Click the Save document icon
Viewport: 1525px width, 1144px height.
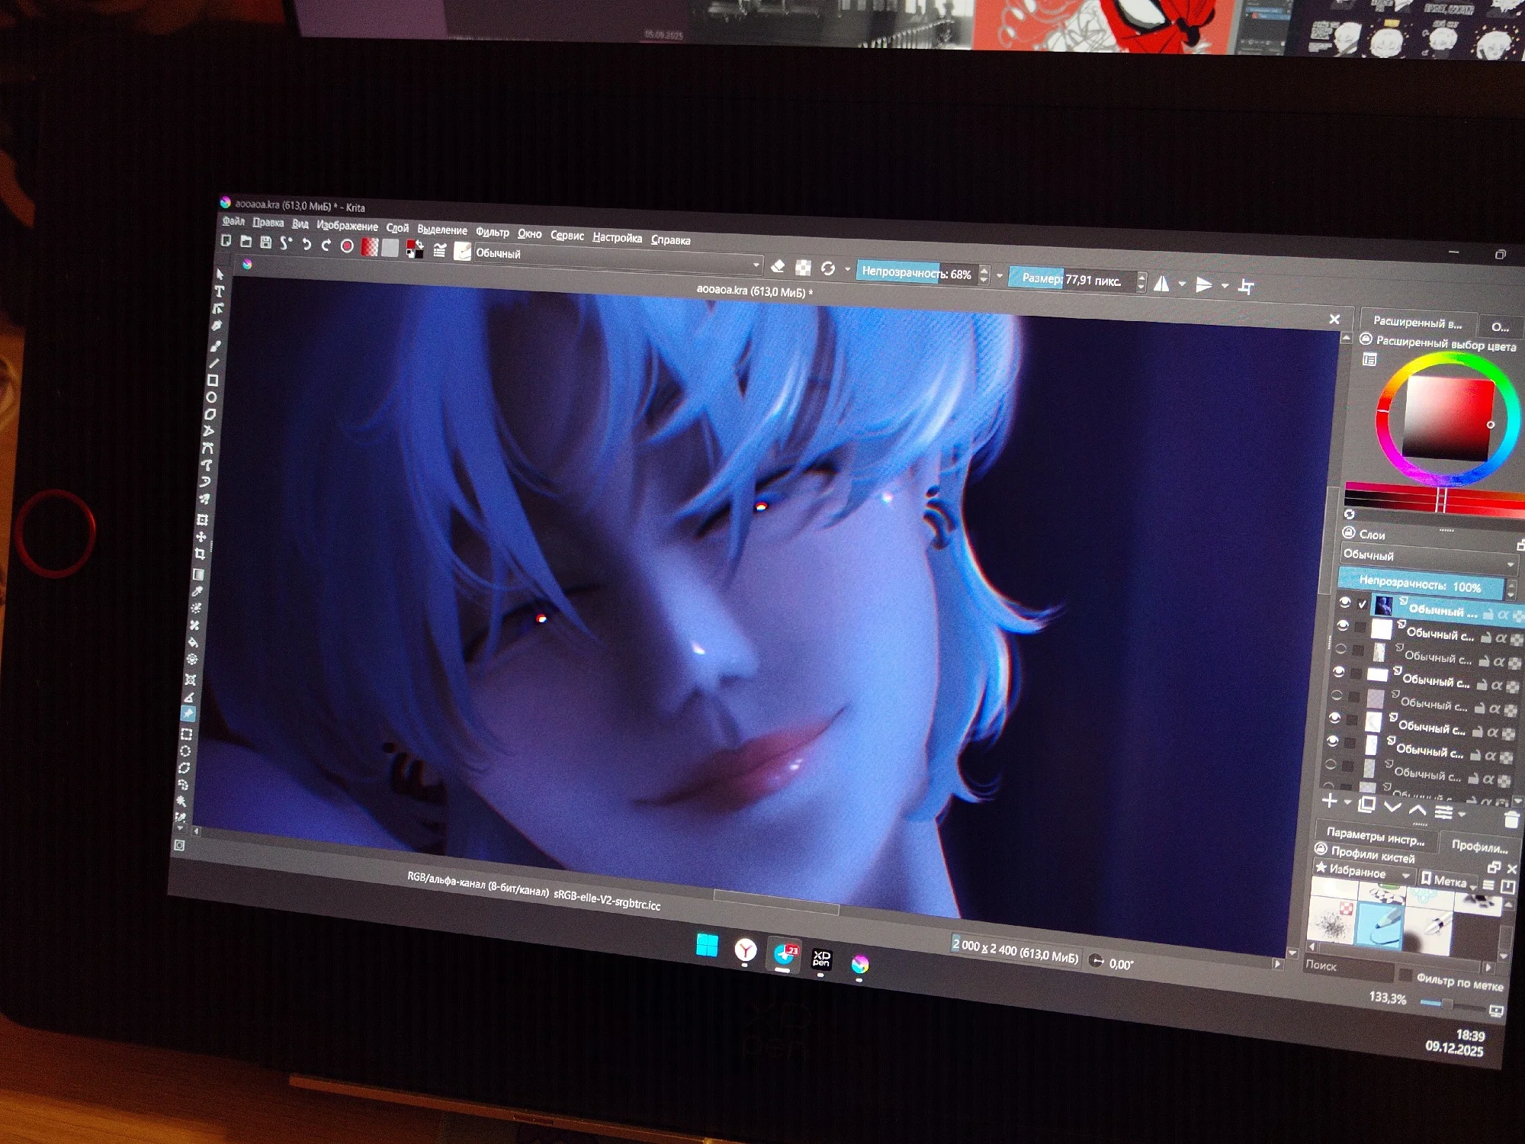pos(265,243)
